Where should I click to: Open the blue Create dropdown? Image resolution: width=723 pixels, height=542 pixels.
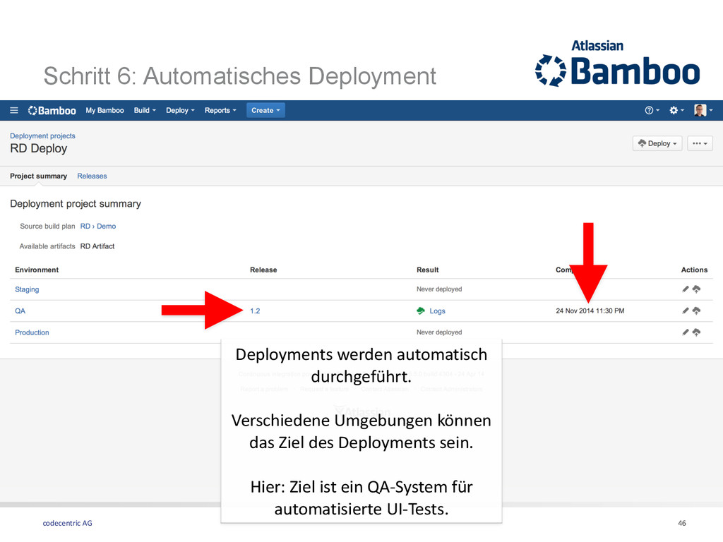265,110
